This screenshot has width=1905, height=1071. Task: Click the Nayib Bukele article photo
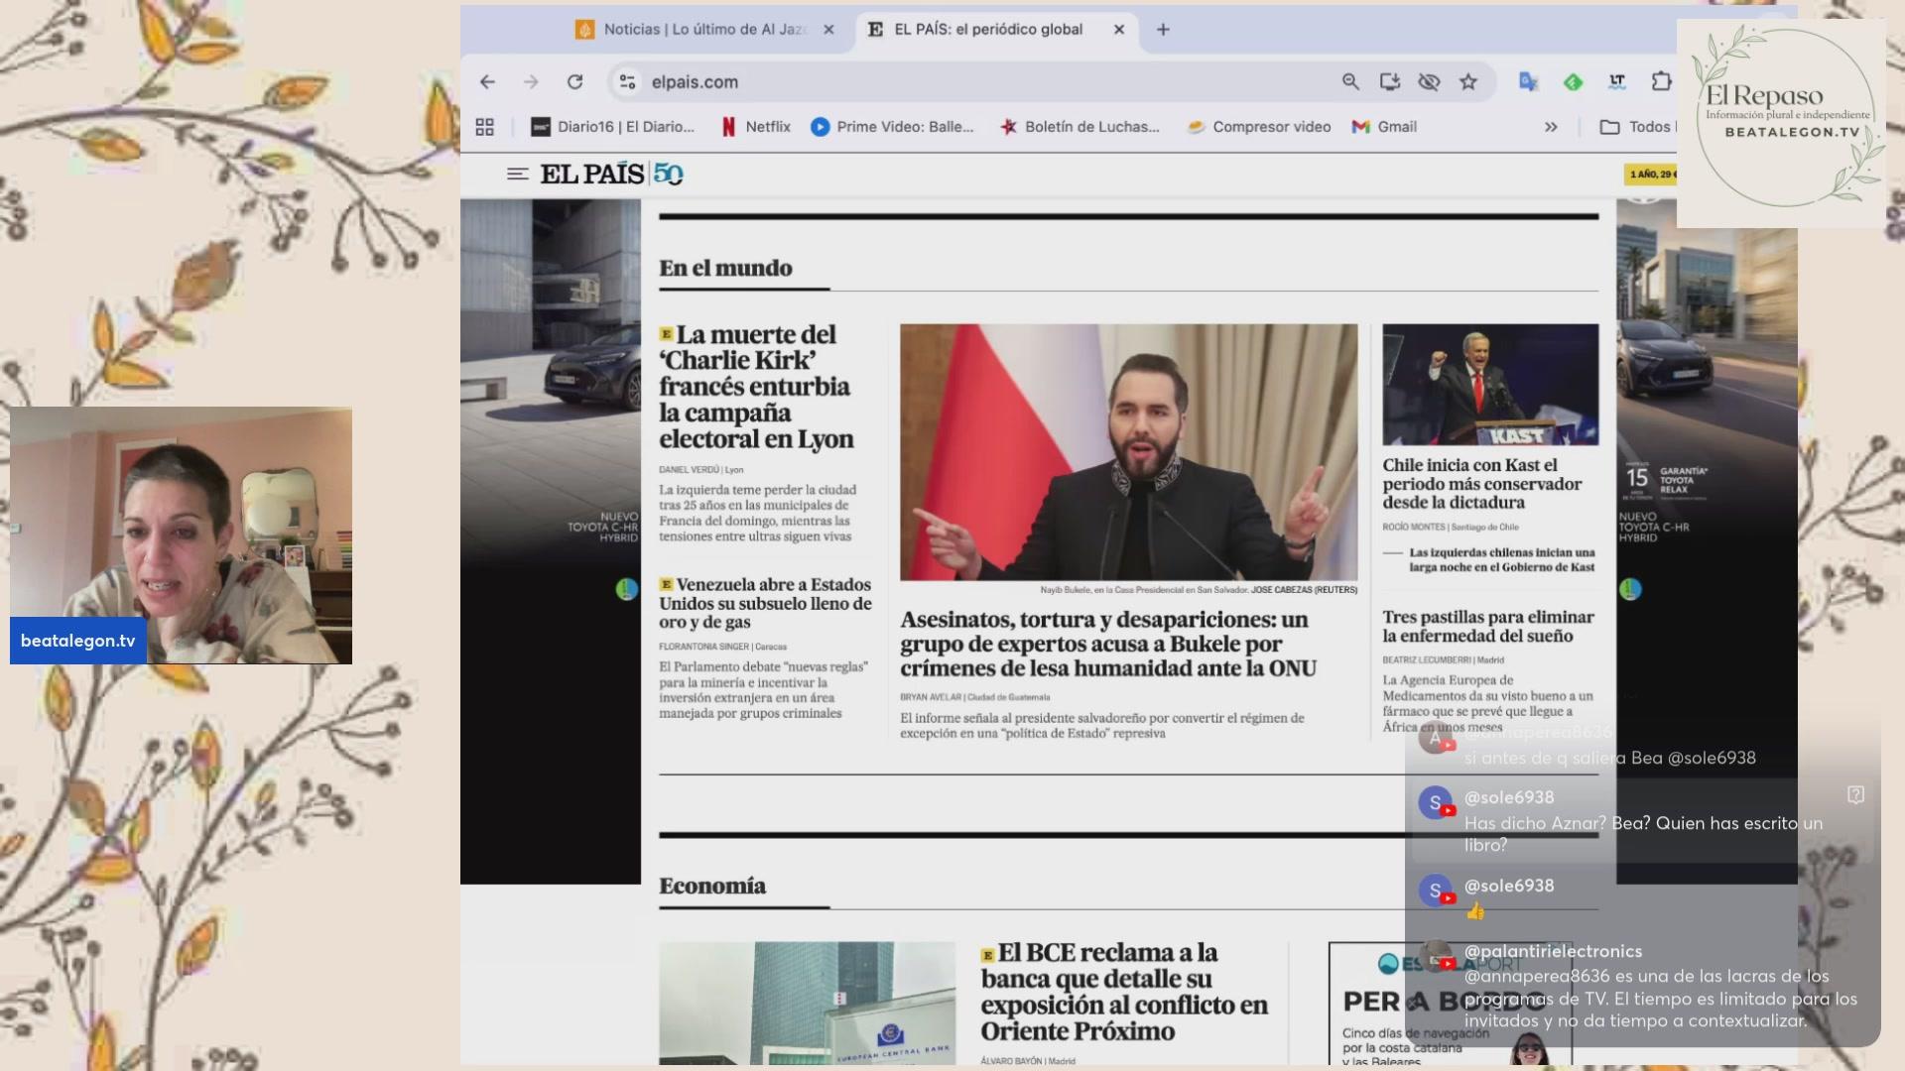[1128, 452]
